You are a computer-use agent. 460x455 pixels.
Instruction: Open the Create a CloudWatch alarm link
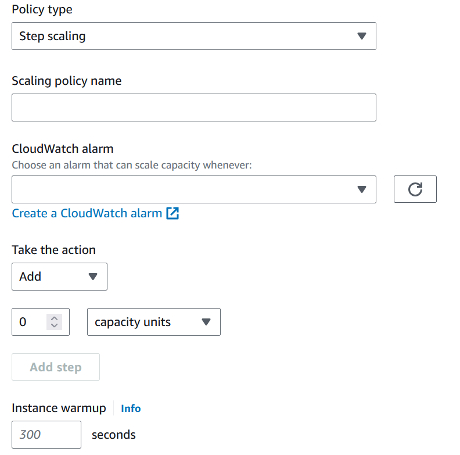click(x=87, y=213)
